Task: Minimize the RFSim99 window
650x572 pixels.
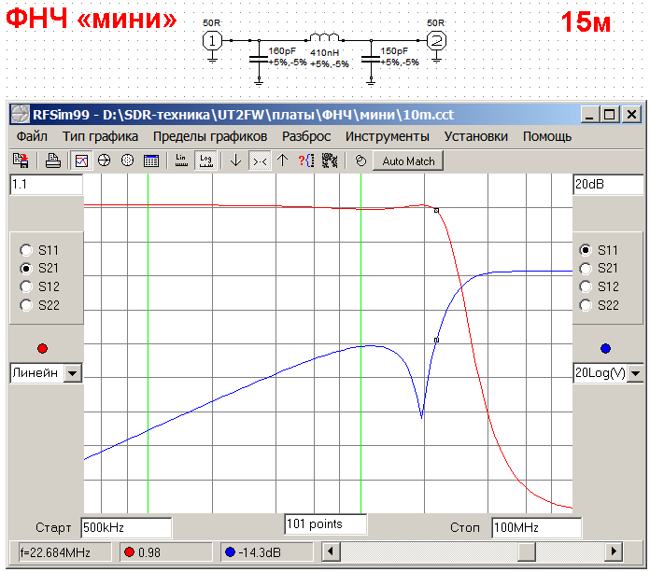Action: click(590, 115)
